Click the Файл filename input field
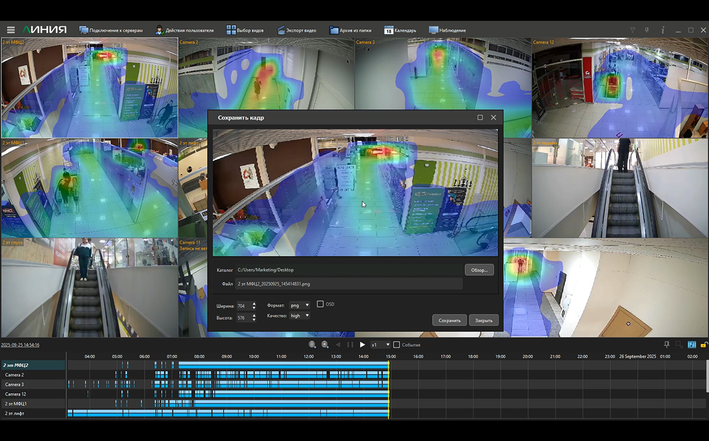Image resolution: width=709 pixels, height=441 pixels. coord(349,284)
